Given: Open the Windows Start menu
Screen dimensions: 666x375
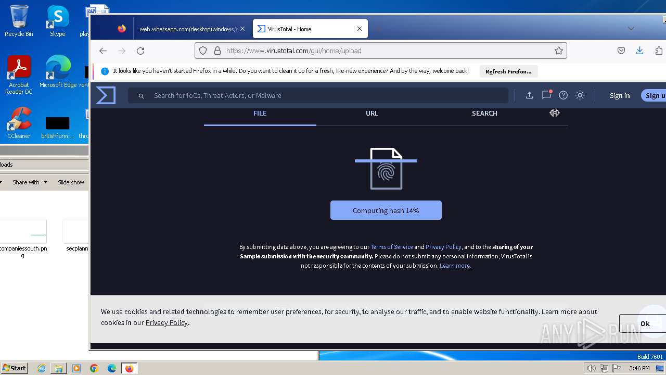Looking at the screenshot, I should tap(14, 368).
